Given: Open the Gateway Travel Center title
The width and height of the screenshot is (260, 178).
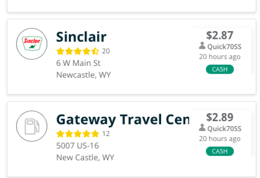Looking at the screenshot, I should (x=123, y=120).
